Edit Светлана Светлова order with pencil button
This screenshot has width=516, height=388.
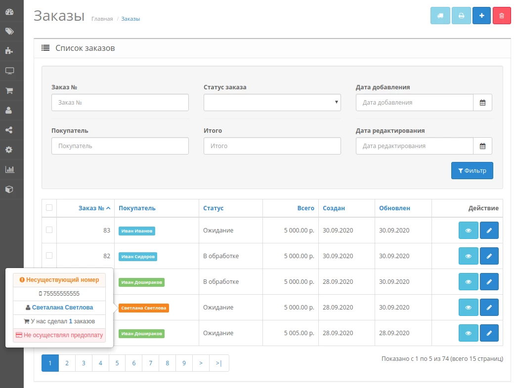coord(489,307)
